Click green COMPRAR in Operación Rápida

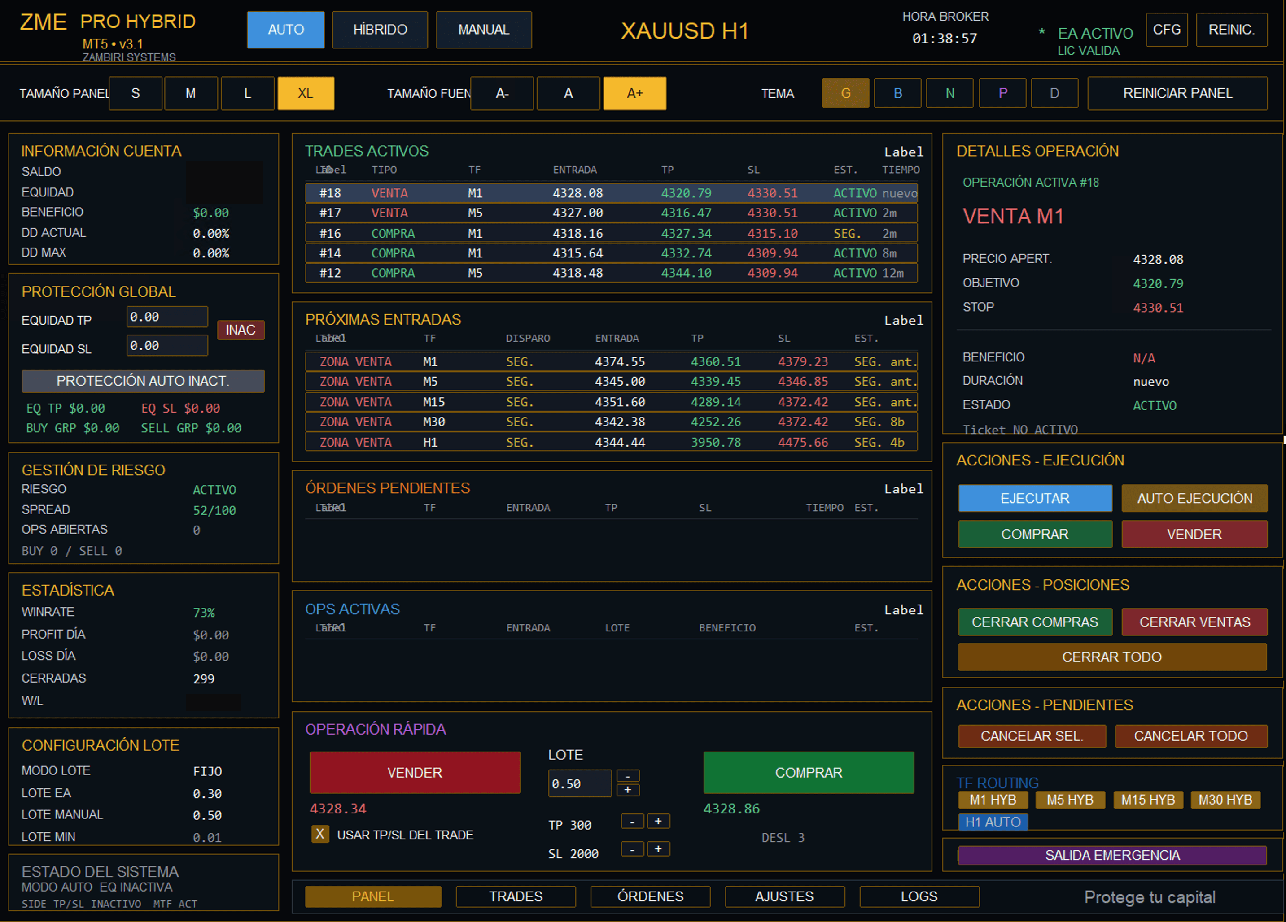(809, 772)
